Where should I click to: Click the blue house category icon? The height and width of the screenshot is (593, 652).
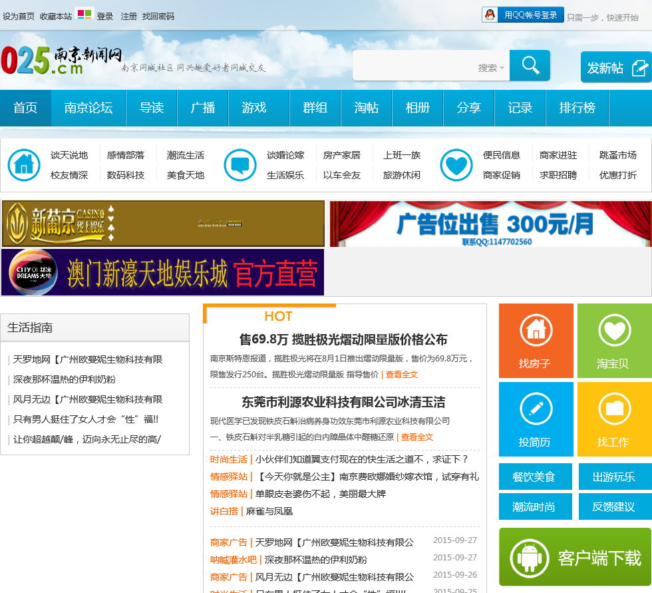click(x=24, y=165)
